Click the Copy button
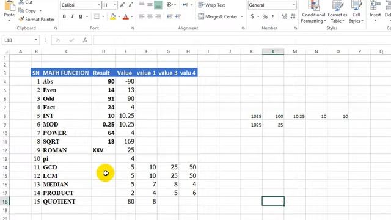The height and width of the screenshot is (220, 391). coord(27,11)
